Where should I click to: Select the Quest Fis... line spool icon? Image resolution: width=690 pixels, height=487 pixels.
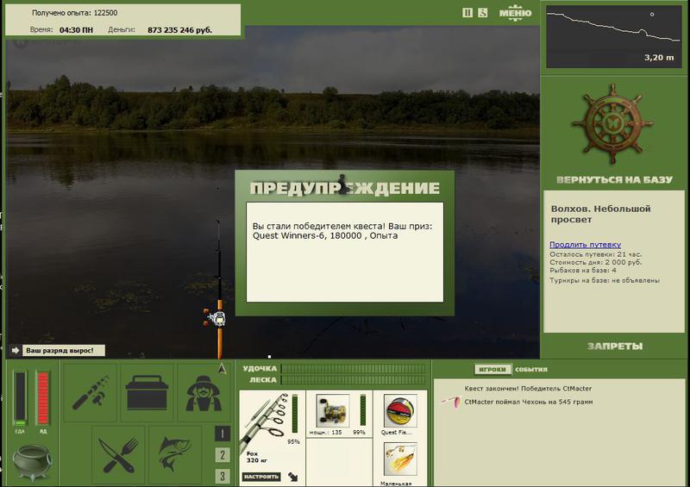(x=399, y=411)
